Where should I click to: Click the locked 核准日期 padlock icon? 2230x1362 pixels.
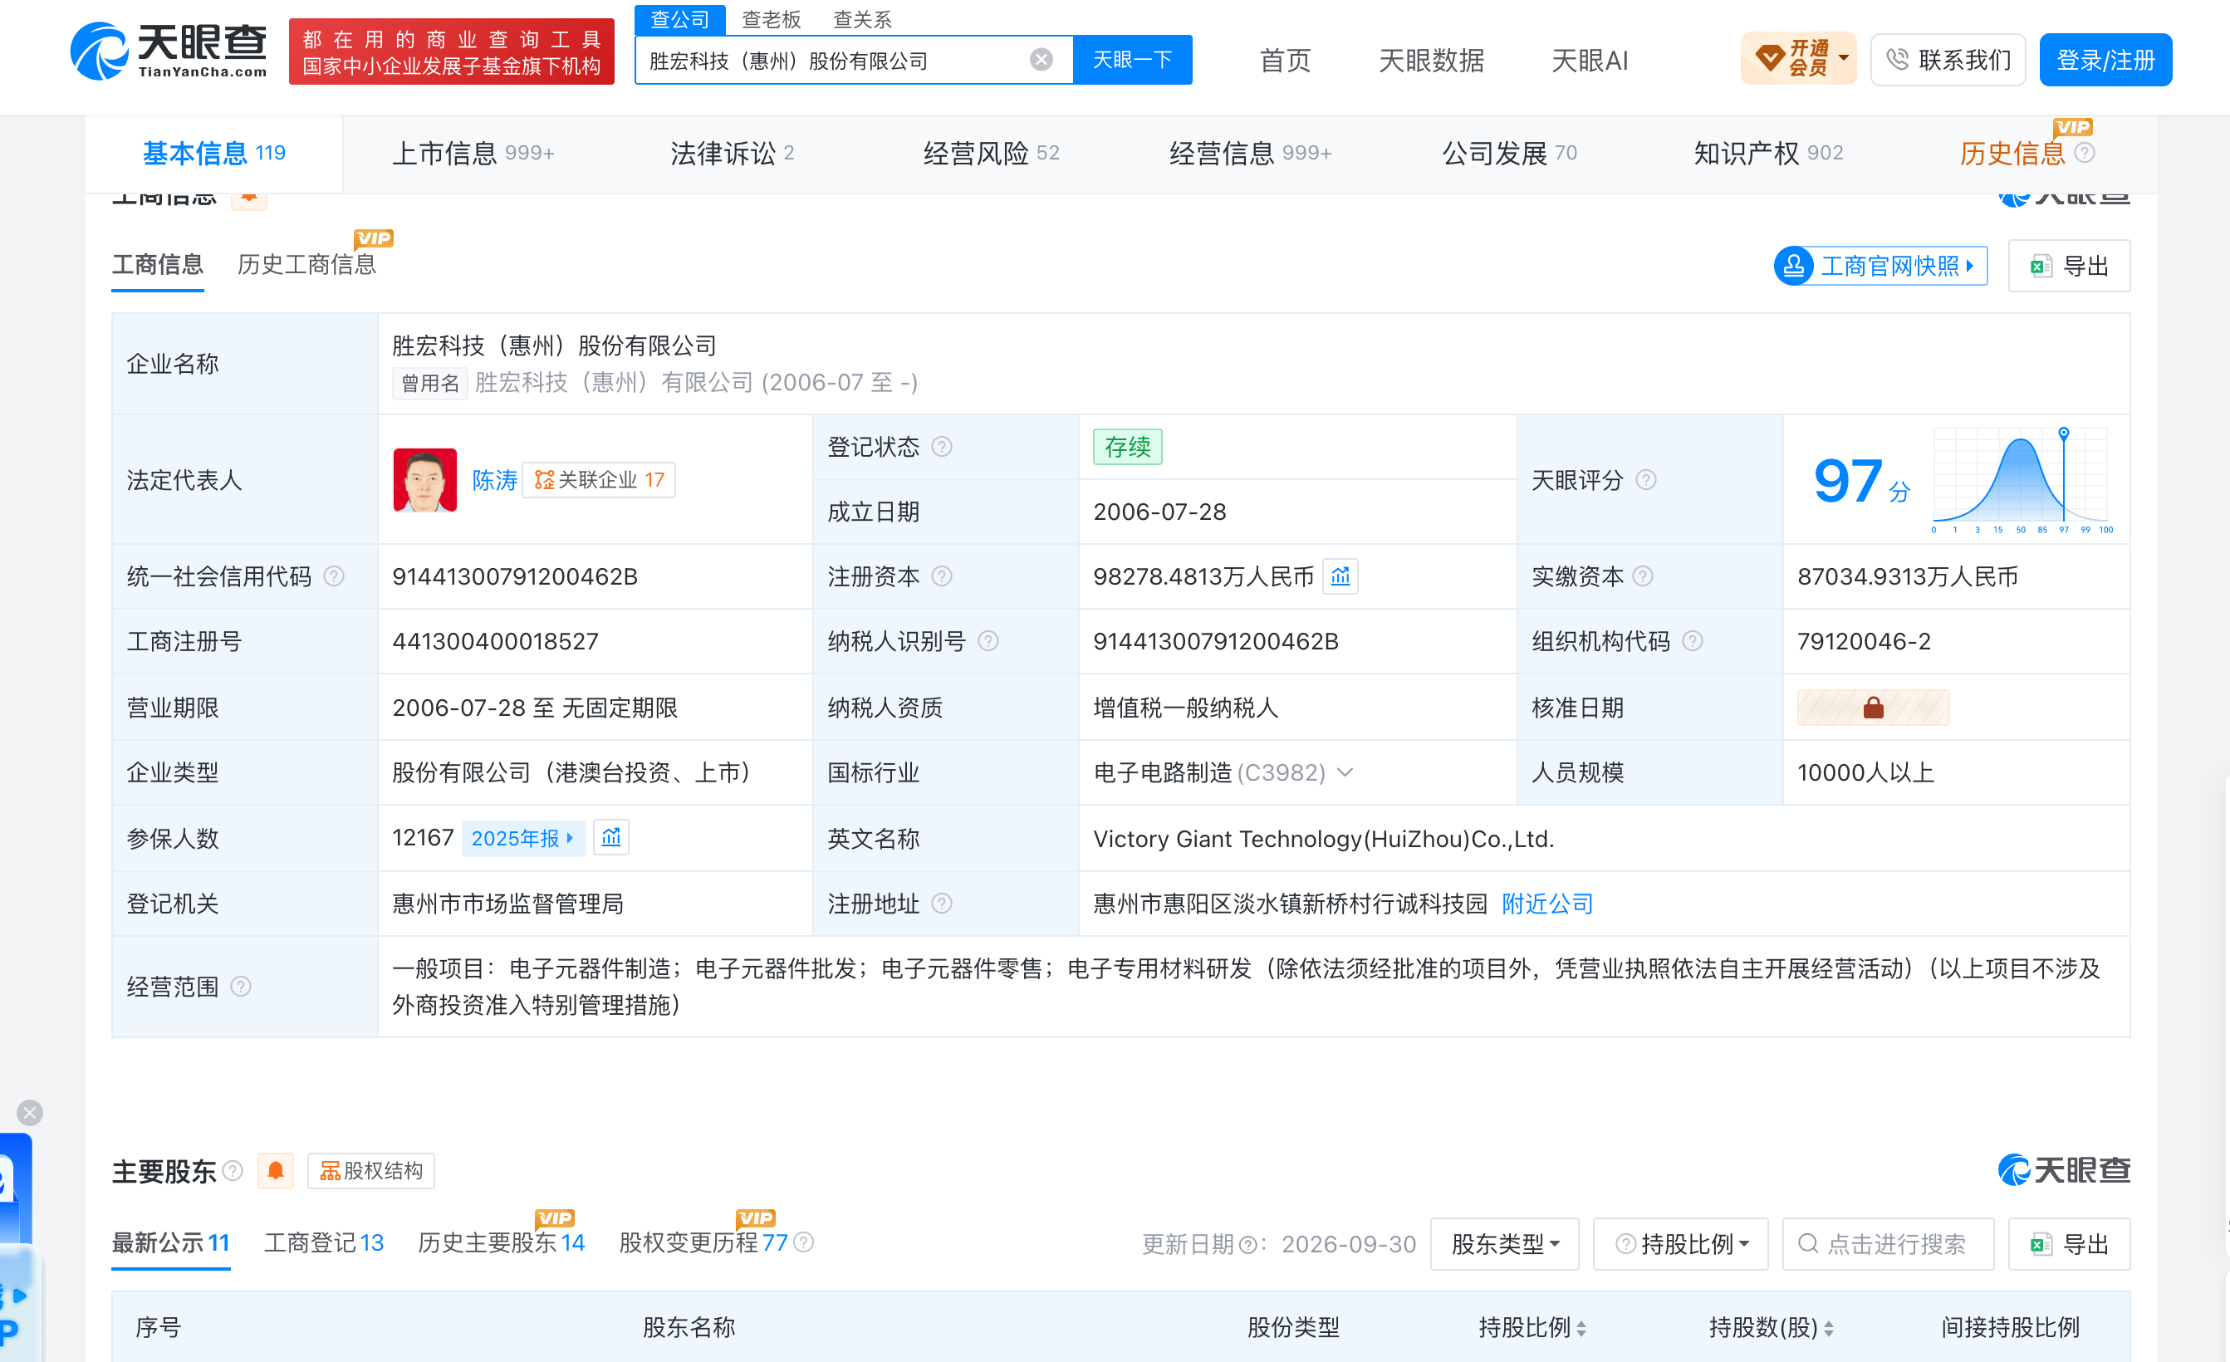1873,707
